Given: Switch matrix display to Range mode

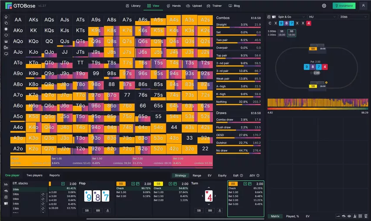Looking at the screenshot, I should pyautogui.click(x=197, y=175).
